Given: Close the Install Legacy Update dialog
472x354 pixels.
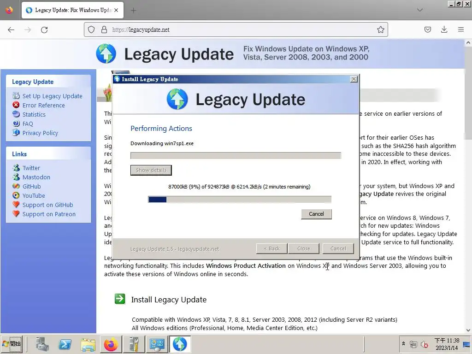Looking at the screenshot, I should [354, 79].
